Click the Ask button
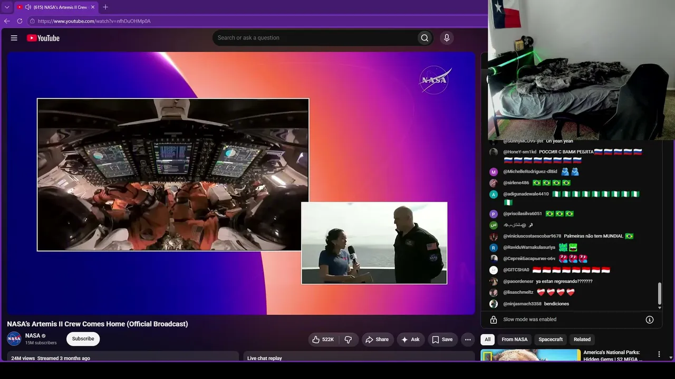The width and height of the screenshot is (675, 379). point(411,340)
